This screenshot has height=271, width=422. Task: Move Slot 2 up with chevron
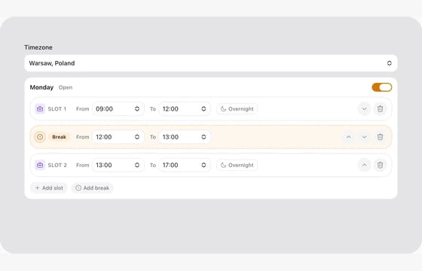pyautogui.click(x=364, y=165)
